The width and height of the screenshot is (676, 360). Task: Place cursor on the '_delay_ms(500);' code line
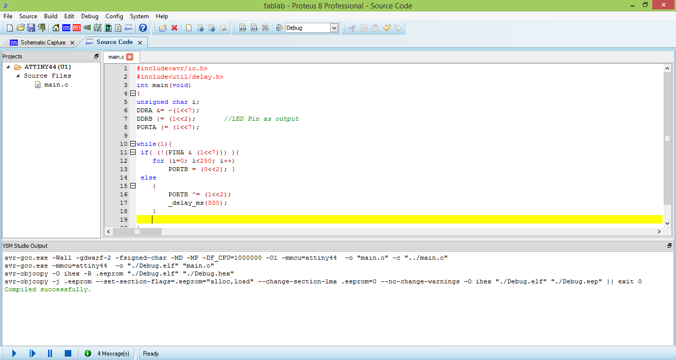pos(197,203)
